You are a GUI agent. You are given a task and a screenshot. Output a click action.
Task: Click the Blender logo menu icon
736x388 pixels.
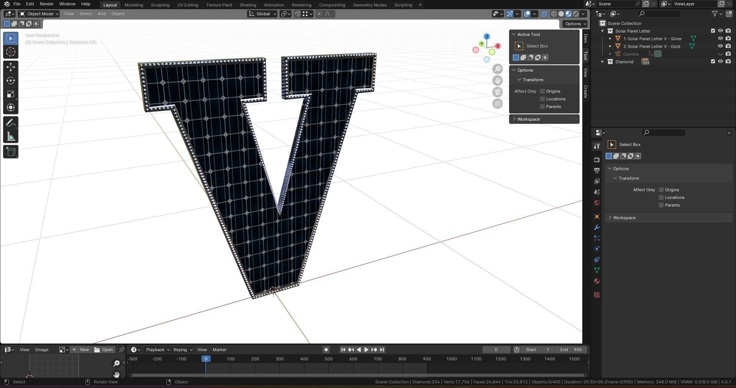pyautogui.click(x=7, y=4)
